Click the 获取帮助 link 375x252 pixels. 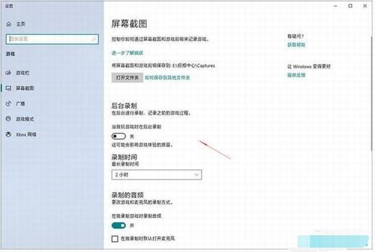coord(297,45)
